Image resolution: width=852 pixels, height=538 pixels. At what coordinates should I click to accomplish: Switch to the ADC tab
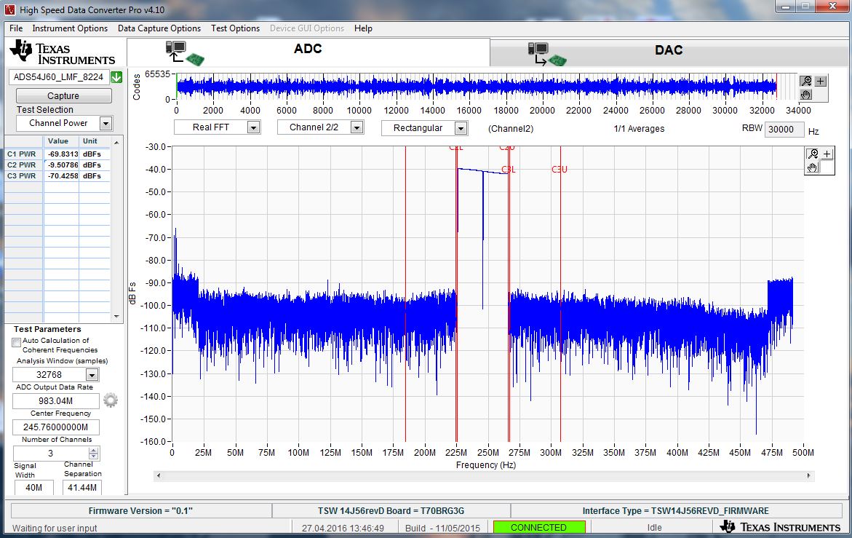[x=308, y=52]
